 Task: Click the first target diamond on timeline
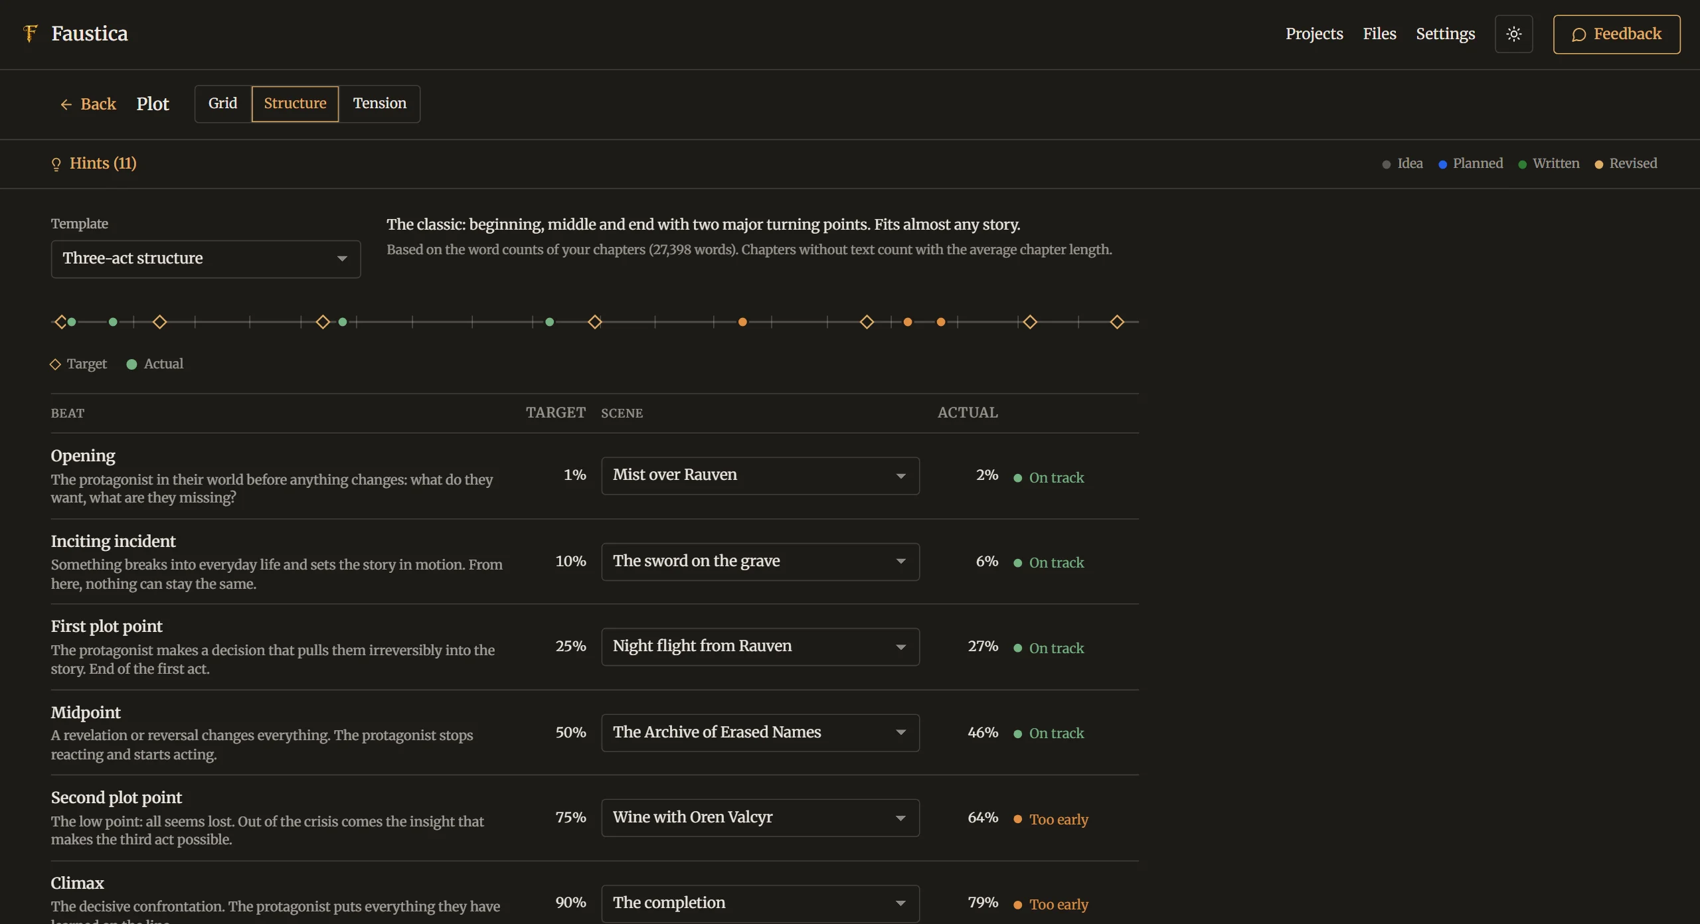click(x=60, y=322)
